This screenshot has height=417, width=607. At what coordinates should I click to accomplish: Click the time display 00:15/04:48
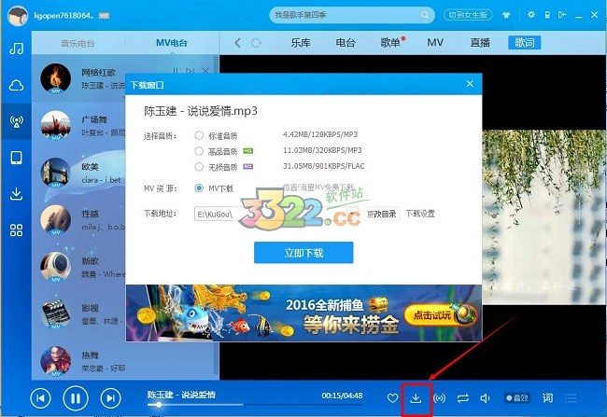[x=342, y=396]
